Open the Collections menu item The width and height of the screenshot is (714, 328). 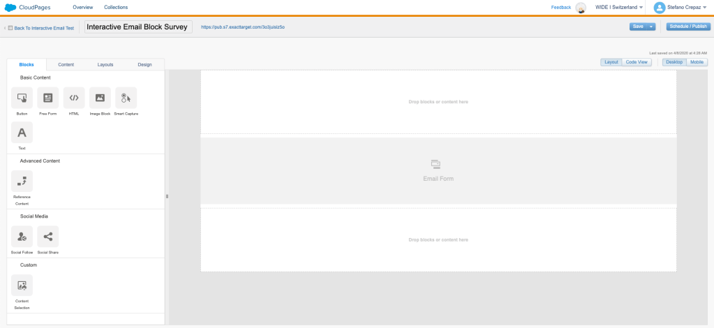116,7
